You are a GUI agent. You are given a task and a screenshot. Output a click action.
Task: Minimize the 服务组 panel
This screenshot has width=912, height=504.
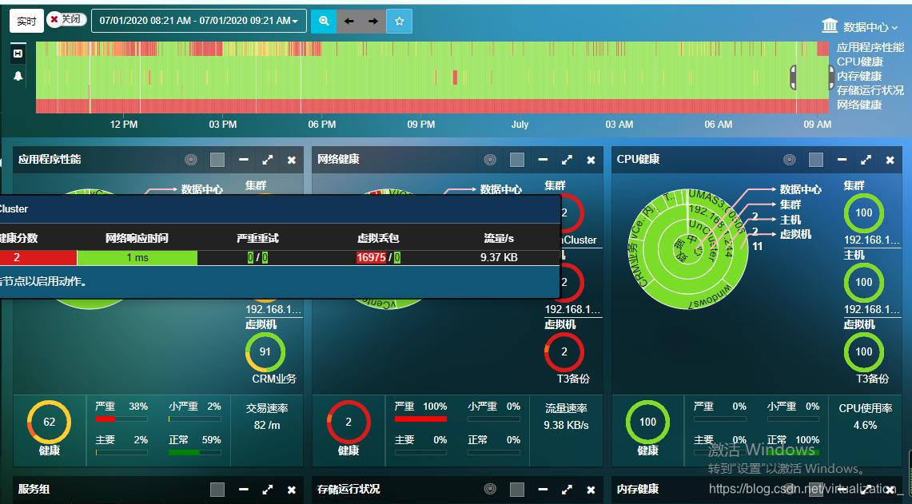click(x=244, y=490)
